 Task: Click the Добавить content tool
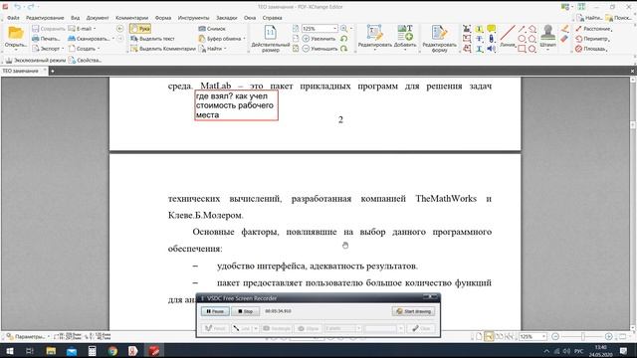[x=405, y=38]
